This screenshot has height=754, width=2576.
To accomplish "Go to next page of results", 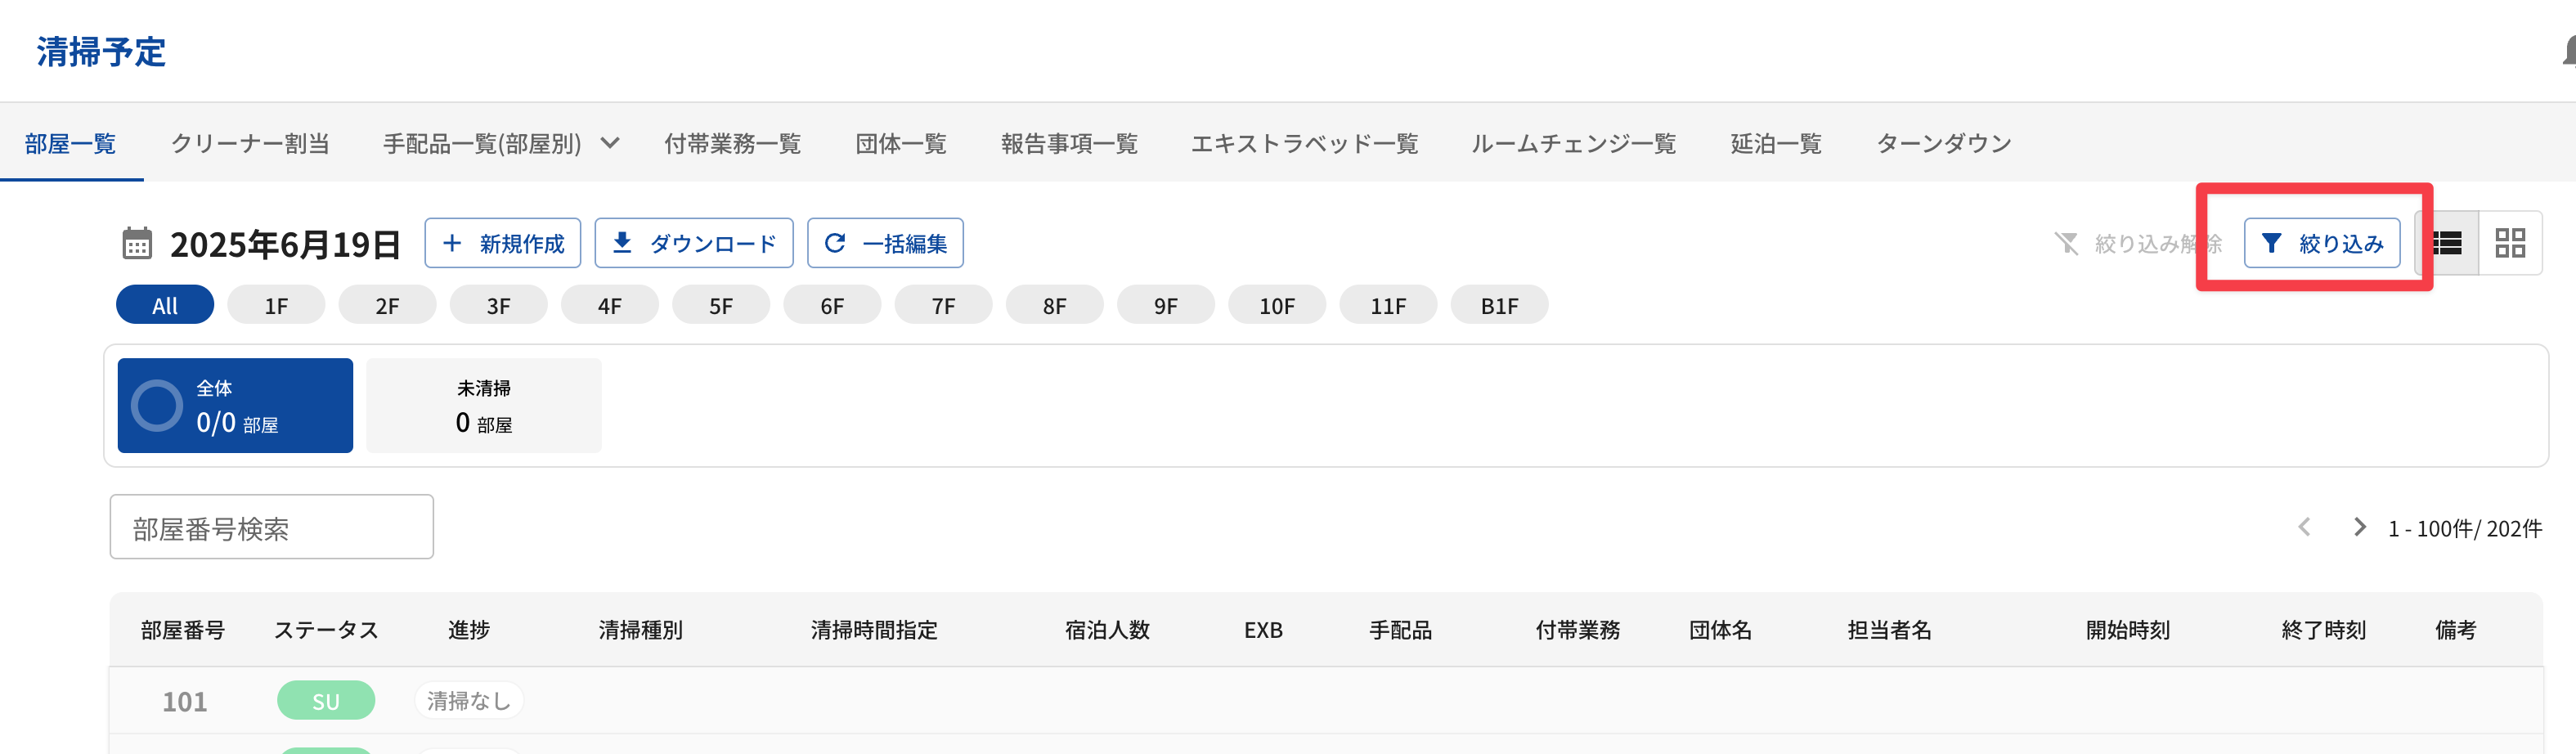I will pos(2360,527).
